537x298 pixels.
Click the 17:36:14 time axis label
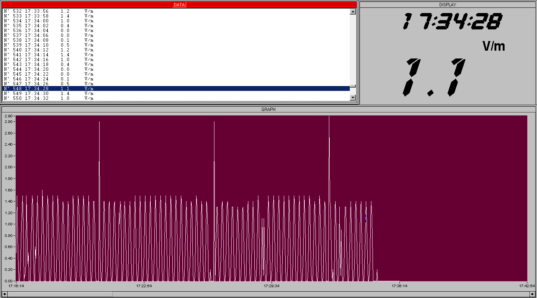(x=399, y=286)
